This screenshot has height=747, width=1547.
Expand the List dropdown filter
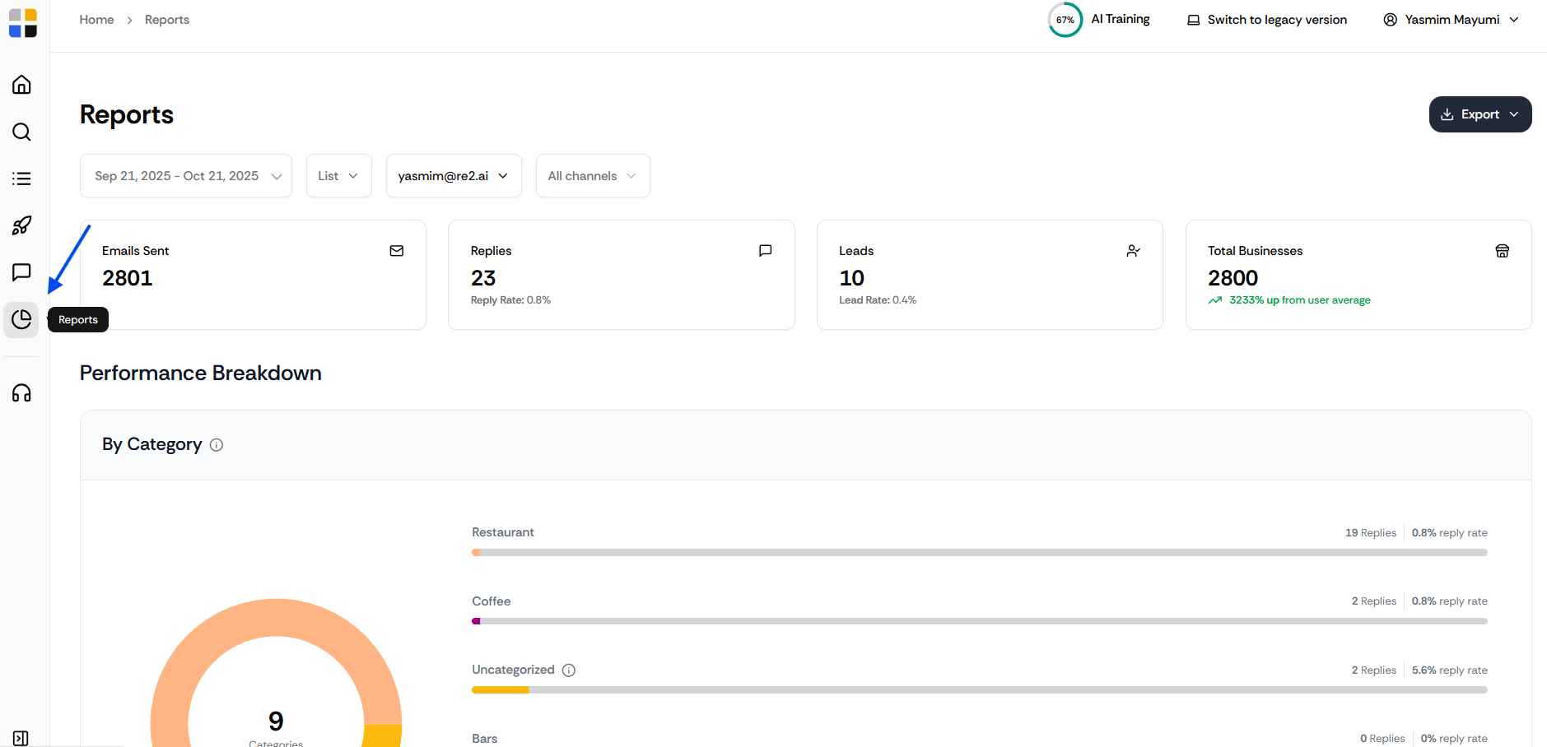coord(338,176)
